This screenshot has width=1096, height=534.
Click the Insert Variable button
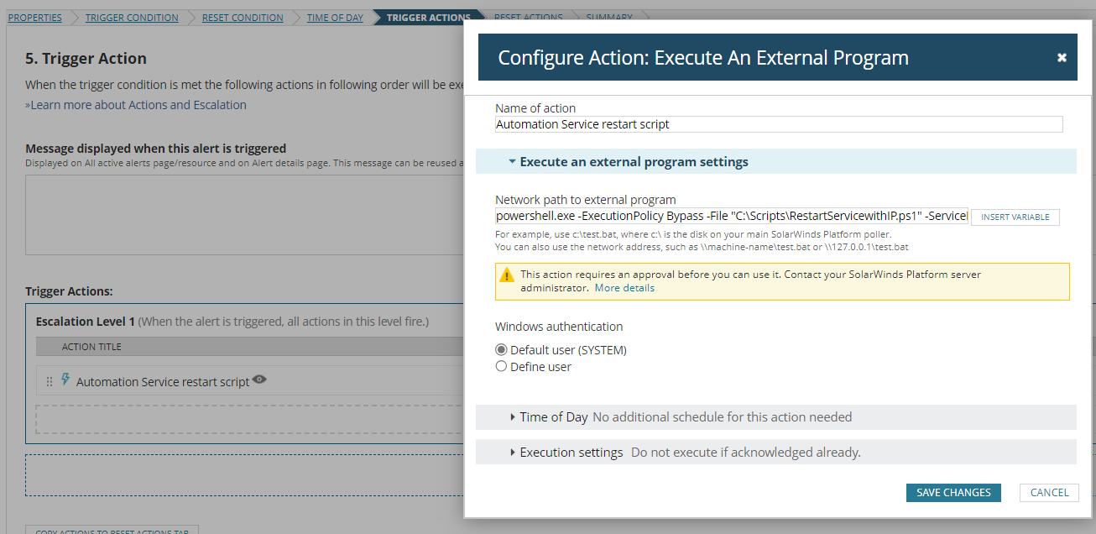click(x=1015, y=217)
